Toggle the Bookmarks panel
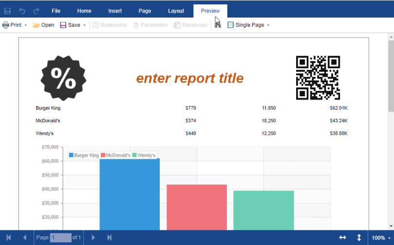394x245 pixels. (x=110, y=25)
